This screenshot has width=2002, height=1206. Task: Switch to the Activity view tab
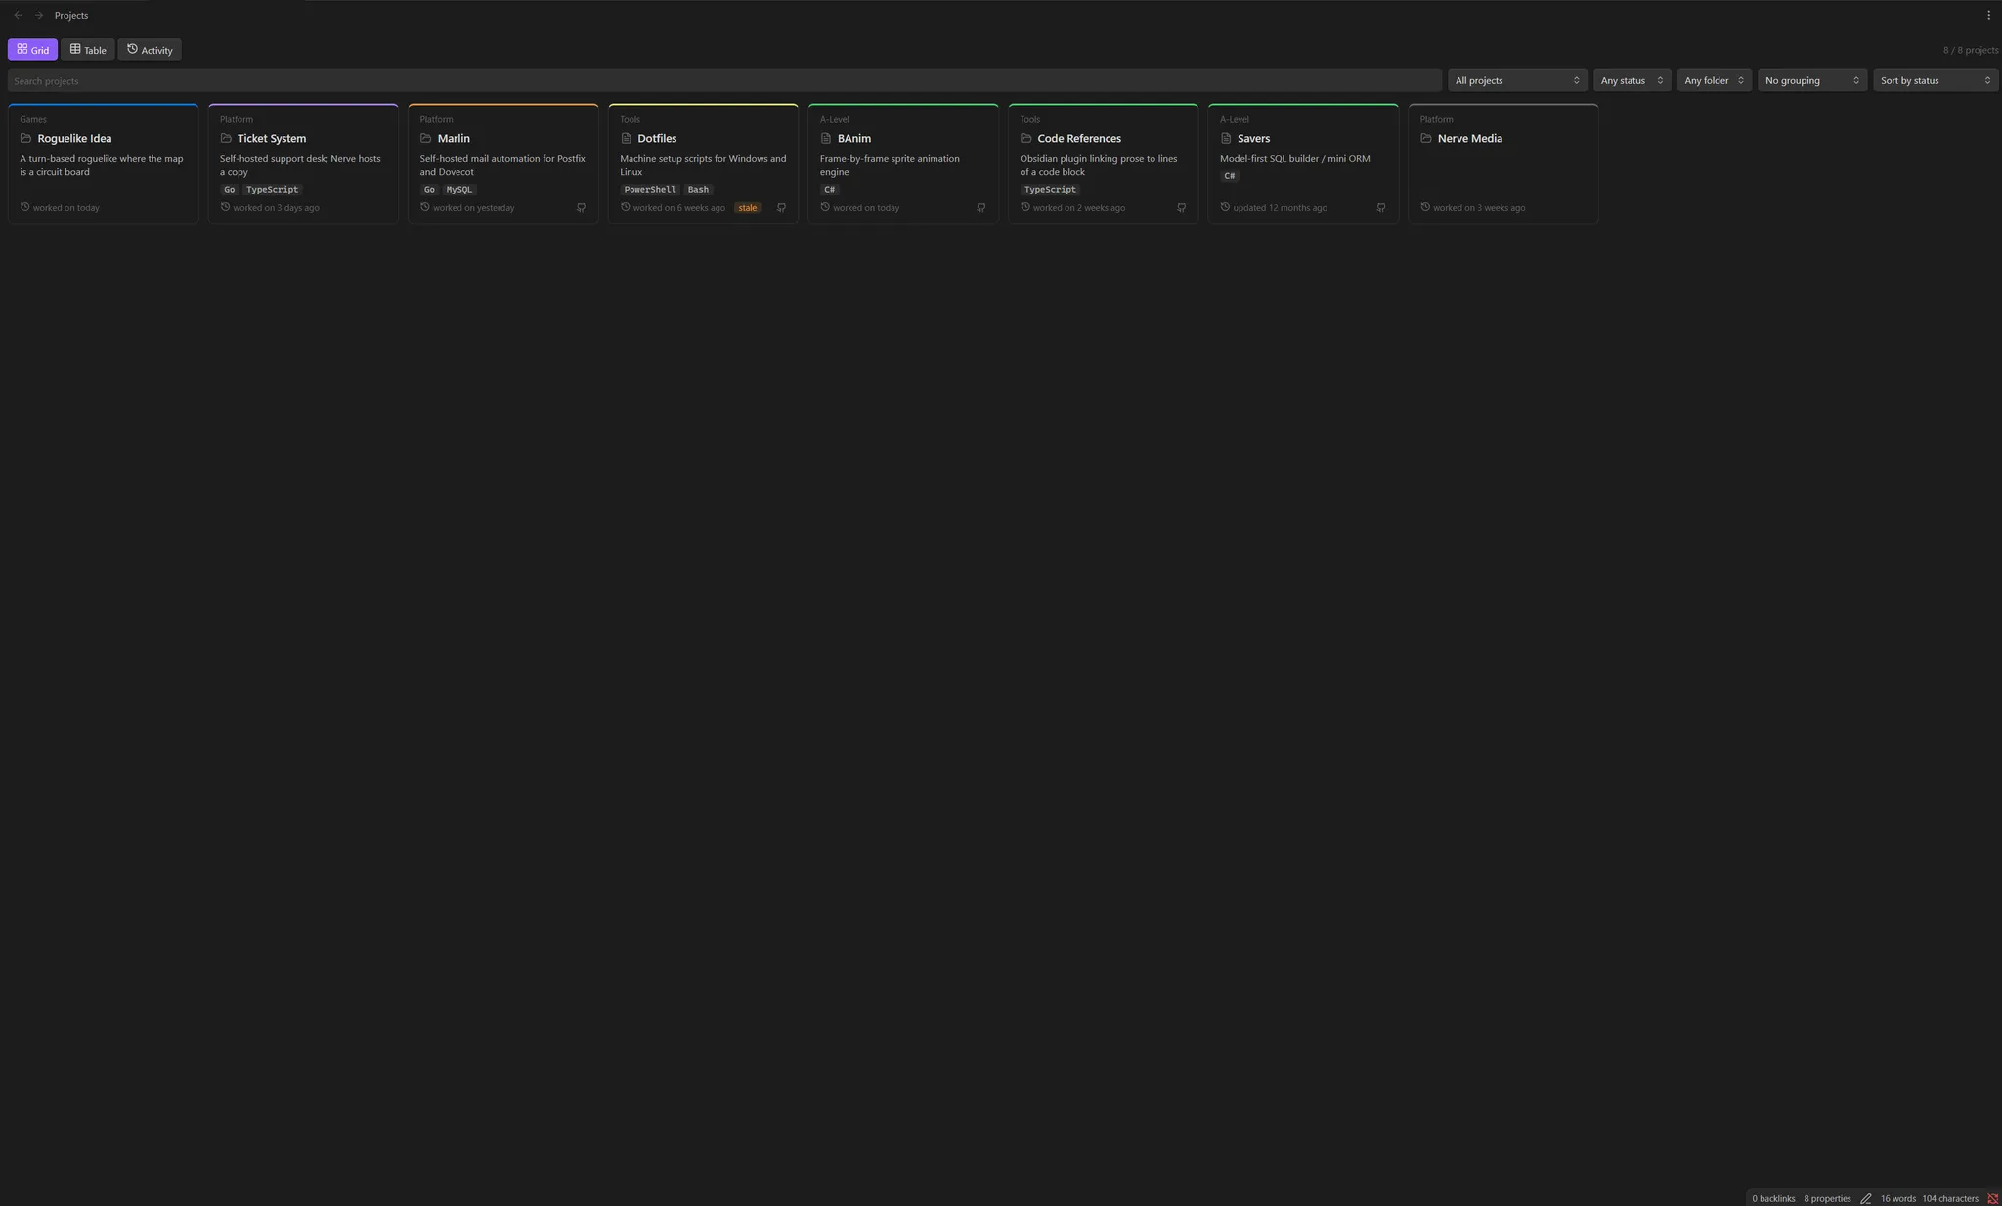tap(150, 50)
